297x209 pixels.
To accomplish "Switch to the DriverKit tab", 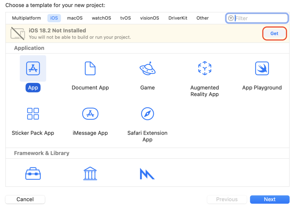I will (178, 18).
